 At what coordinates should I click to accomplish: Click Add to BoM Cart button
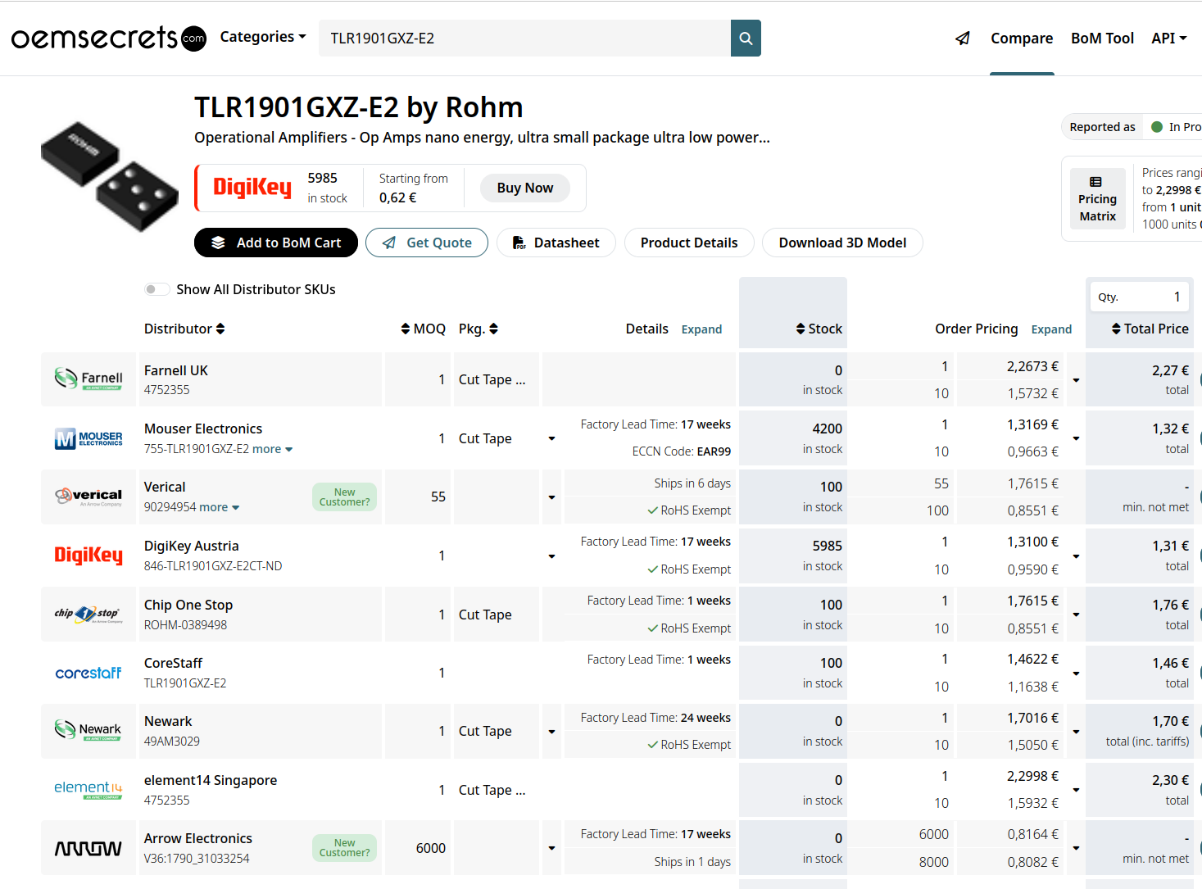(276, 243)
